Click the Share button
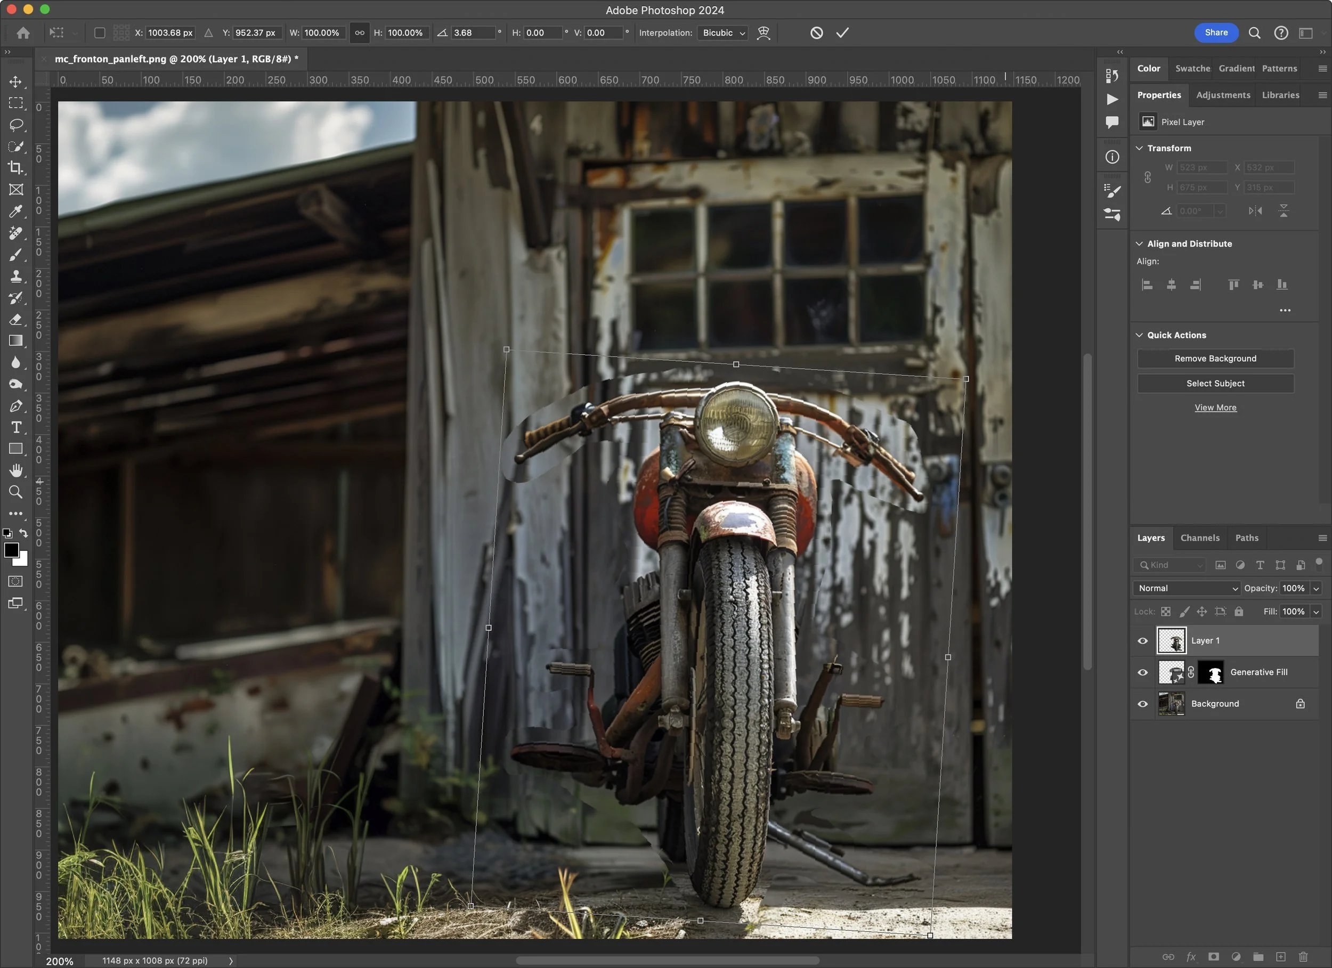 (x=1216, y=33)
